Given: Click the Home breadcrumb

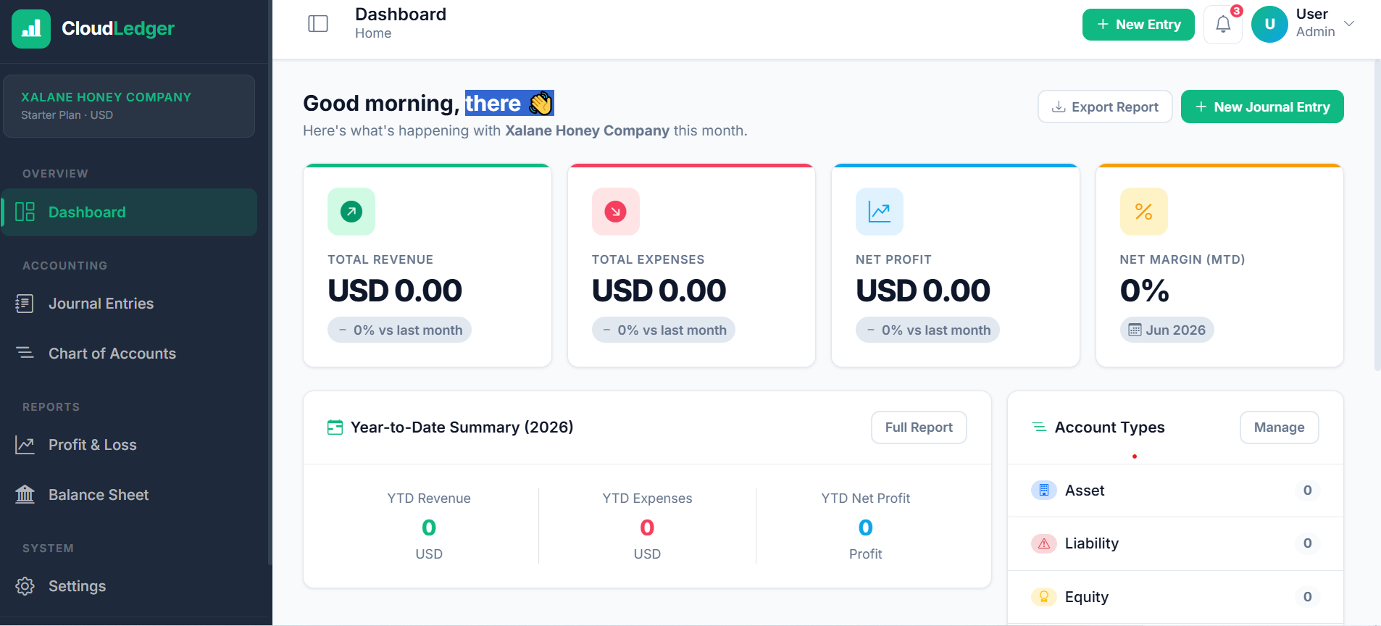Looking at the screenshot, I should 373,33.
